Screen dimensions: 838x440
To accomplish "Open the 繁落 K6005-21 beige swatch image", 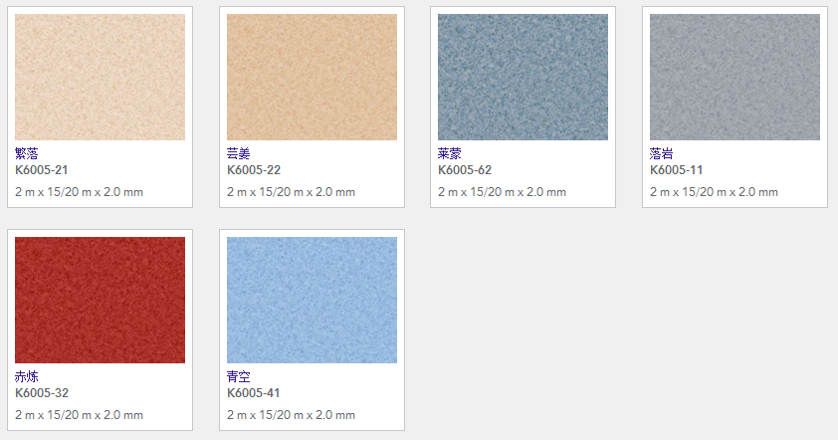I will pyautogui.click(x=100, y=77).
